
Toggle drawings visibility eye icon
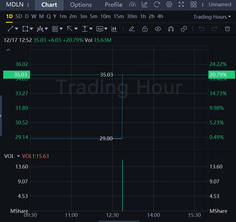[x=158, y=29]
